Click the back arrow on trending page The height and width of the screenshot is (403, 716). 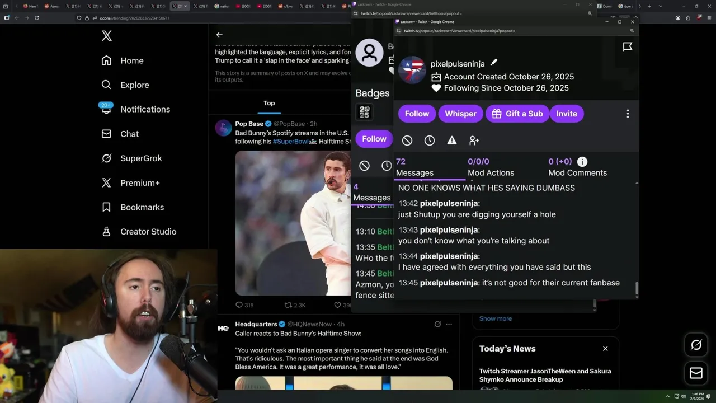219,35
